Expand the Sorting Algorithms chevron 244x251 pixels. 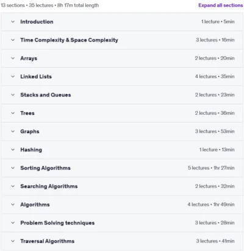(x=13, y=168)
